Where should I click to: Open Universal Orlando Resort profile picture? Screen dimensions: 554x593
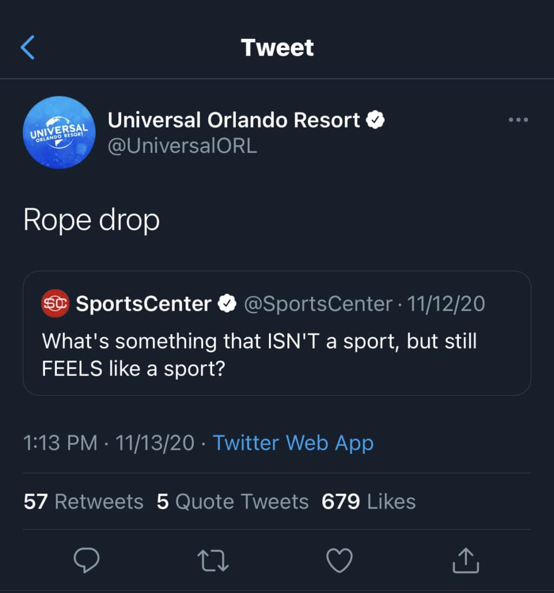[x=59, y=132]
